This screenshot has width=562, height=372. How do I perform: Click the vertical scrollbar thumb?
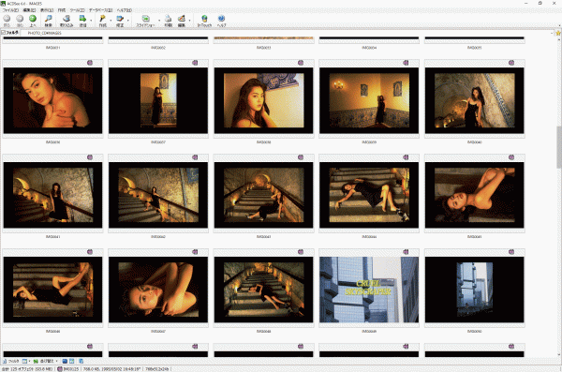559,147
